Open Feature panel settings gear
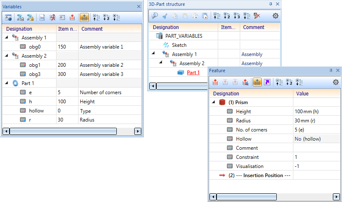 pyautogui.click(x=336, y=82)
